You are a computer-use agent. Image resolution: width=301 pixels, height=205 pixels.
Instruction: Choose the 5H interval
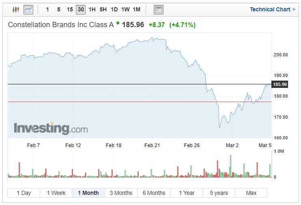[x=103, y=9]
